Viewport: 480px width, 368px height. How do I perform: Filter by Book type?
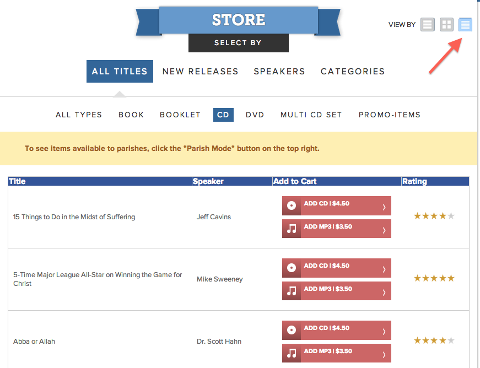pyautogui.click(x=131, y=115)
